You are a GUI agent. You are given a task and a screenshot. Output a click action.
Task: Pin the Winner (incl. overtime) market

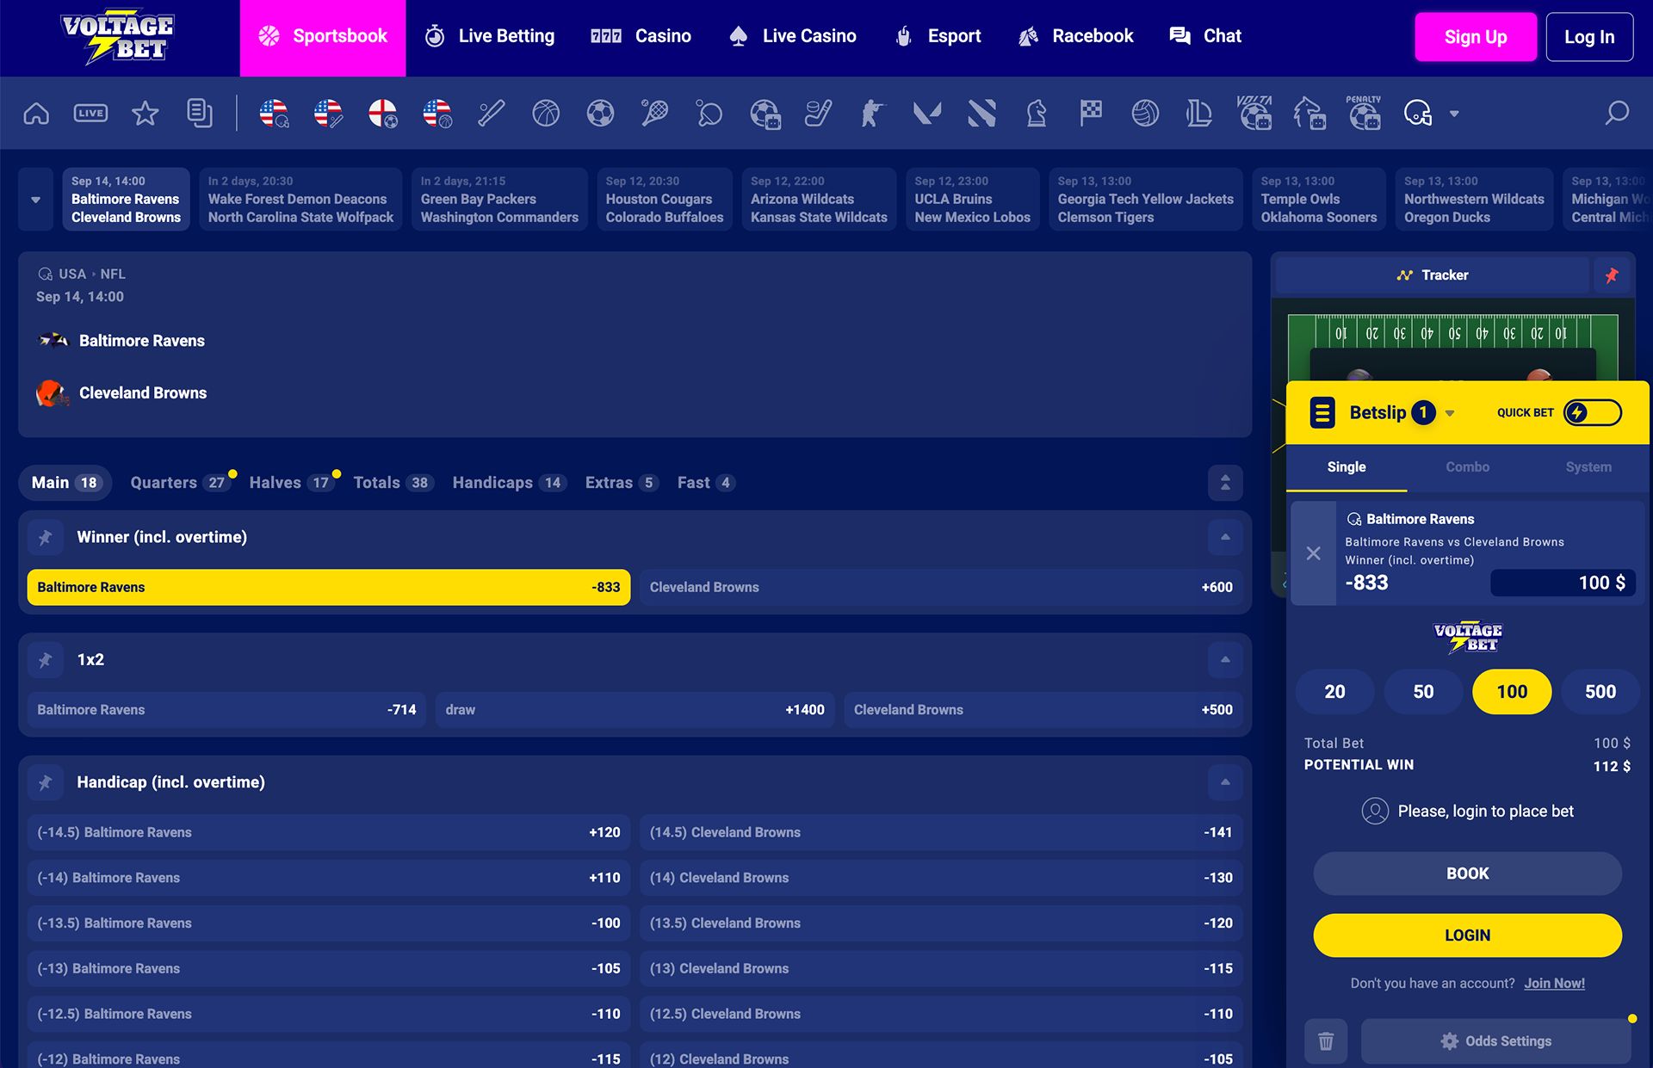[x=45, y=537]
